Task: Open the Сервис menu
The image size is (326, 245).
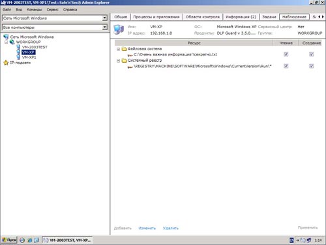Action: tap(52, 10)
